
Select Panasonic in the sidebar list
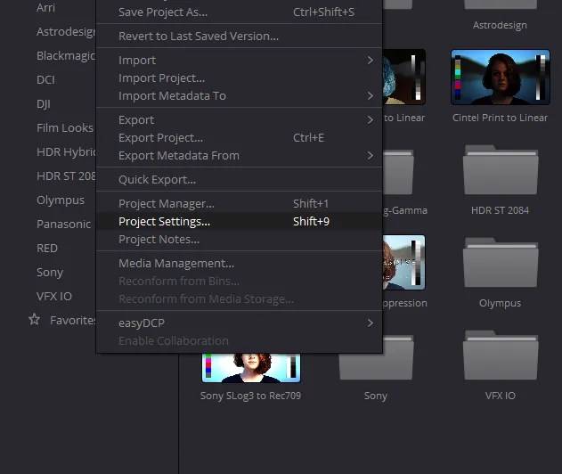[x=64, y=225]
